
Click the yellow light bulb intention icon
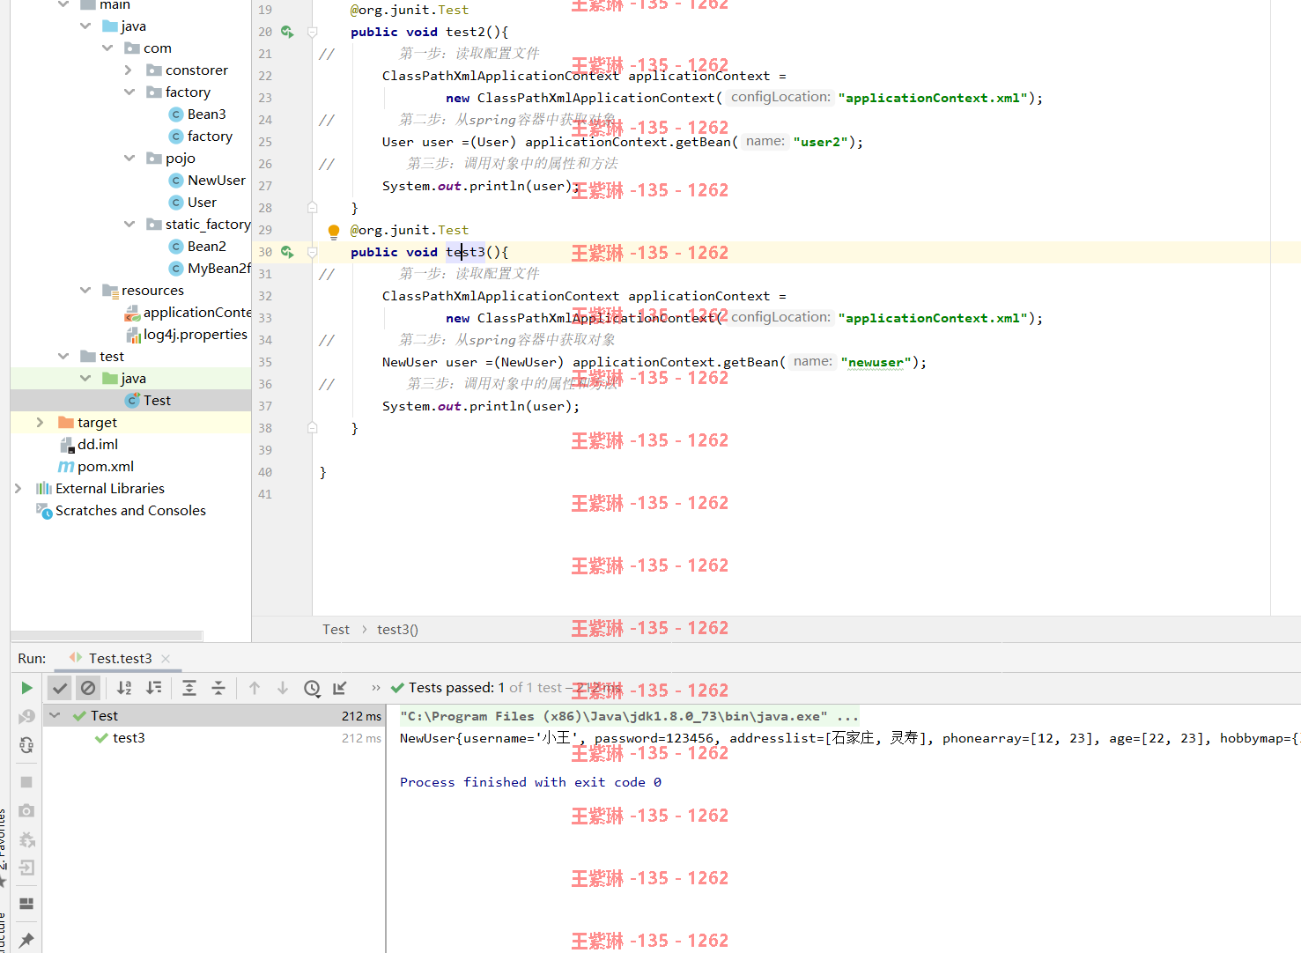point(334,232)
